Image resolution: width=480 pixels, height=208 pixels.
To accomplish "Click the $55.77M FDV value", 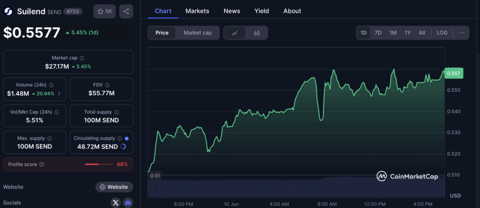I will [101, 93].
